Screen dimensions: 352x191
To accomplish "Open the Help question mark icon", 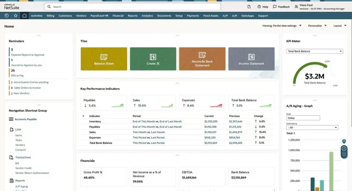I will (x=259, y=7).
